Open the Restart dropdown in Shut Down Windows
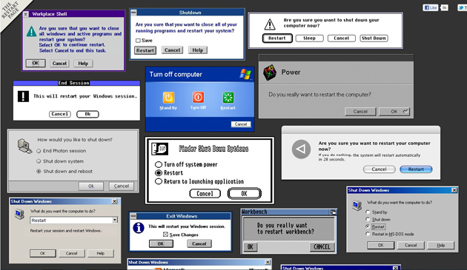Image resolution: width=467 pixels, height=270 pixels. (x=115, y=220)
